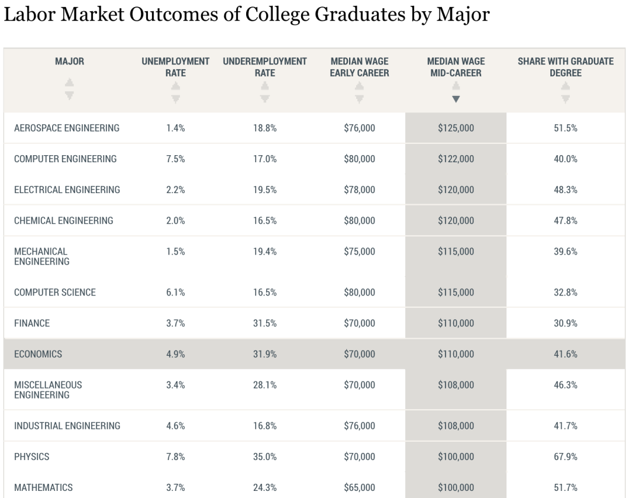Select the Aerospace Engineering row name
Screen dimensions: 639x498
[67, 128]
